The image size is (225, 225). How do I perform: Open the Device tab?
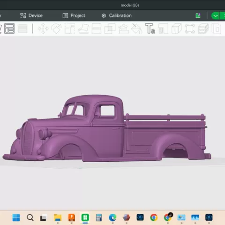click(31, 15)
